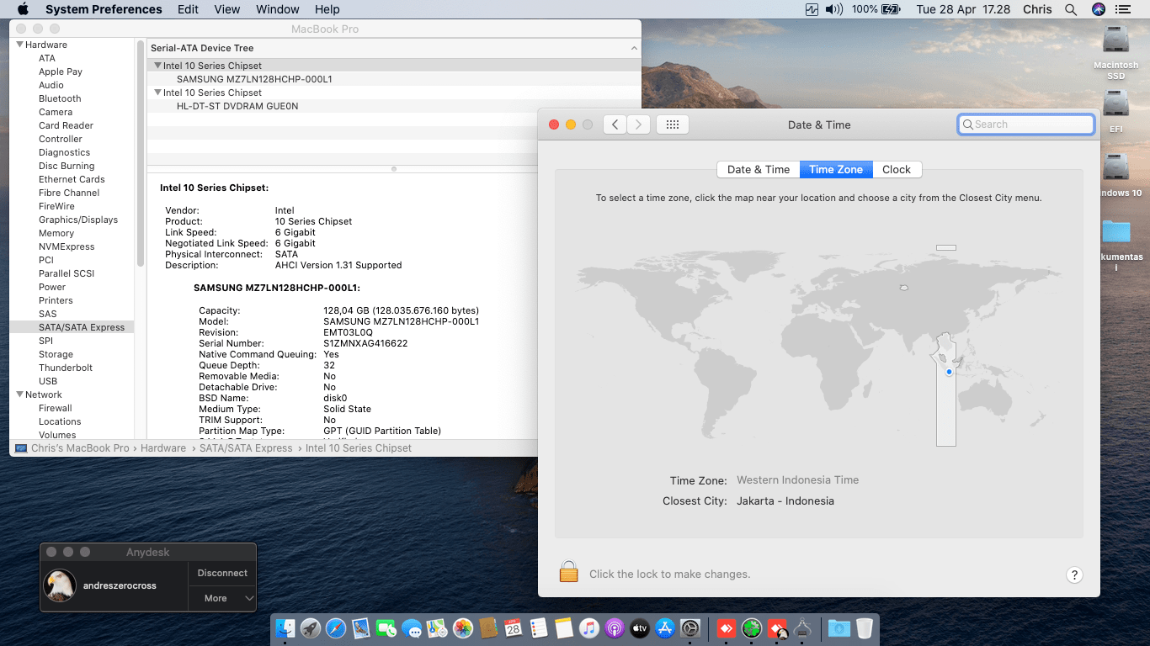Select Bluetooth in the Hardware sidebar

pos(60,98)
